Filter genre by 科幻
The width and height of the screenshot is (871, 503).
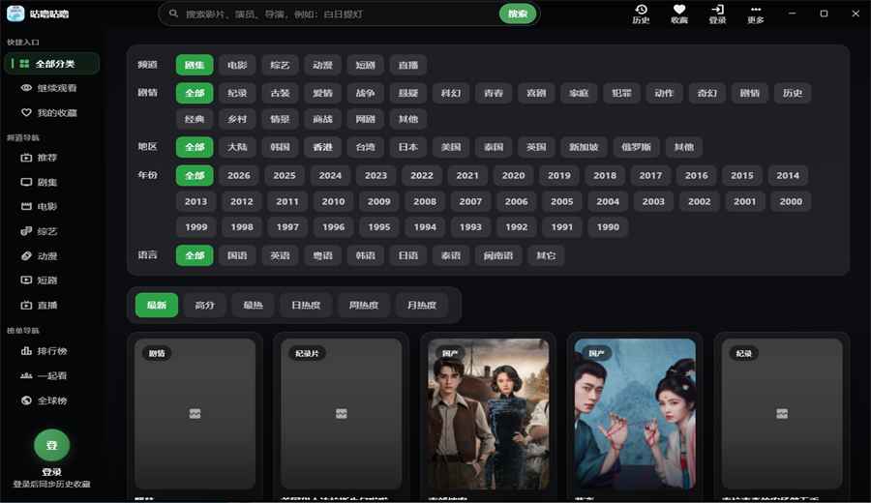click(x=451, y=93)
